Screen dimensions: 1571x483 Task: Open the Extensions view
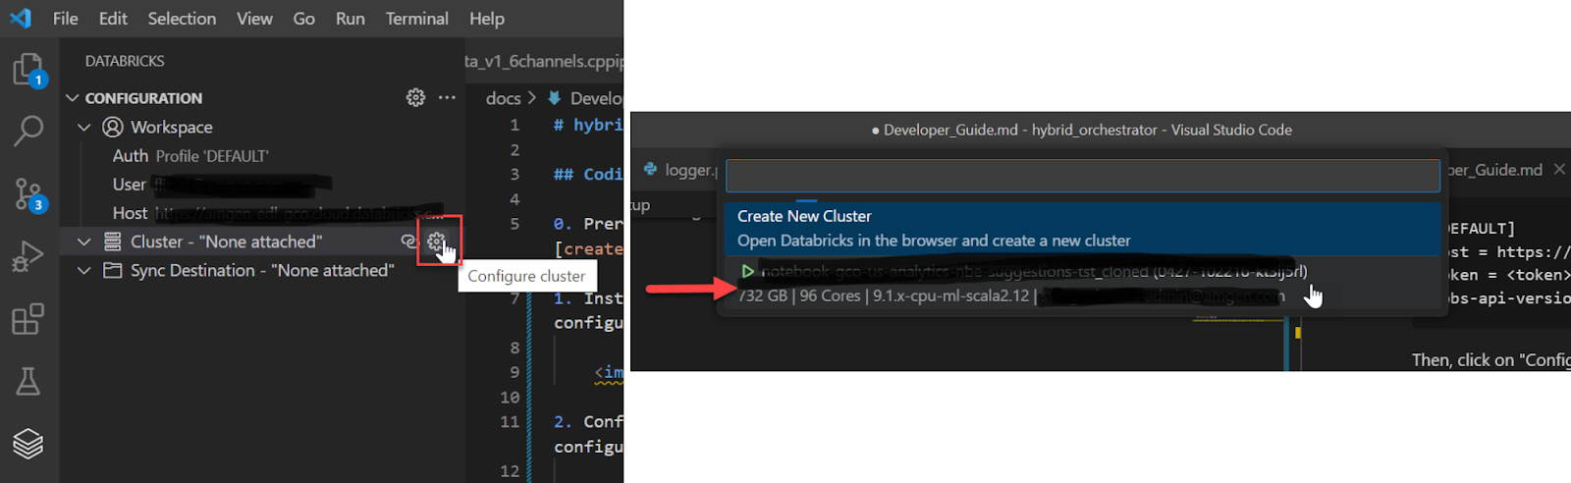click(x=28, y=319)
